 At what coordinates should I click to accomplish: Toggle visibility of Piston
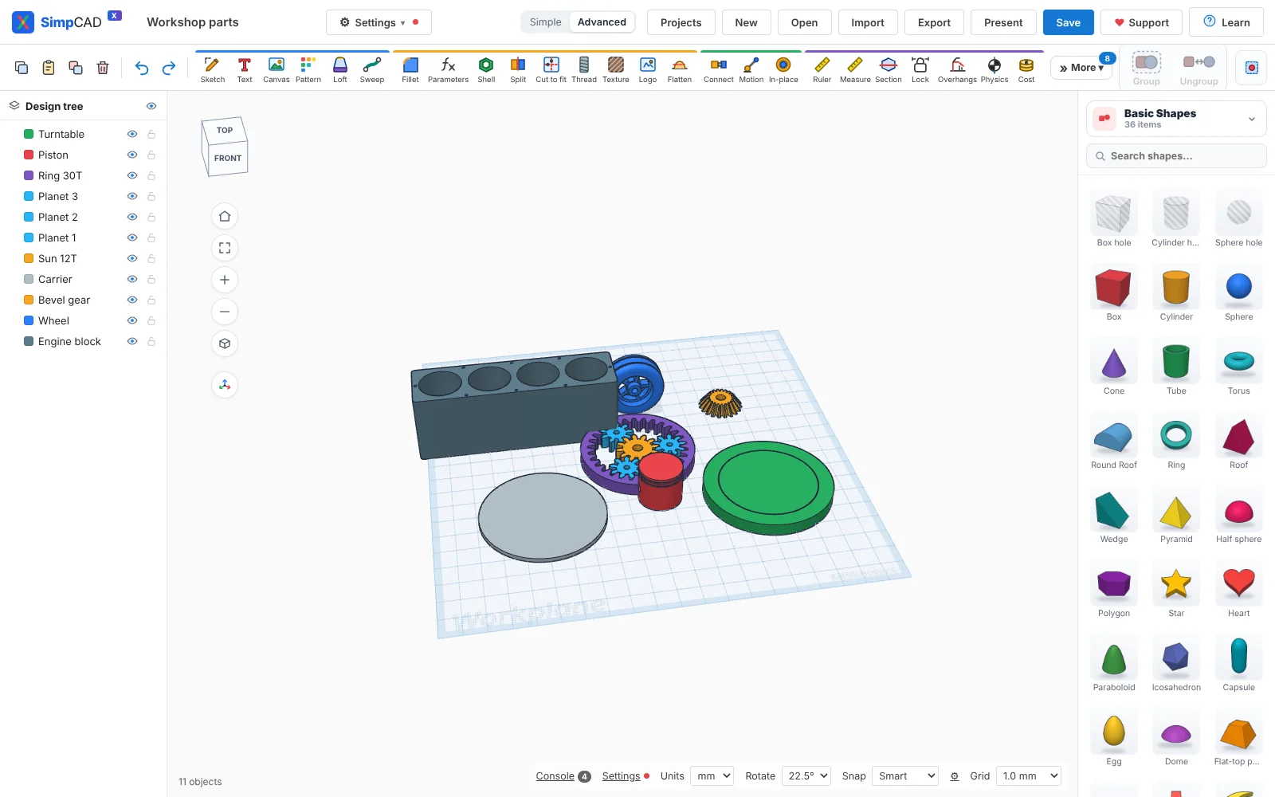pos(132,155)
